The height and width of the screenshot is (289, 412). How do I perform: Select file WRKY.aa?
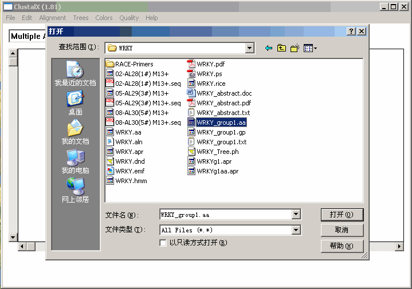pyautogui.click(x=124, y=132)
